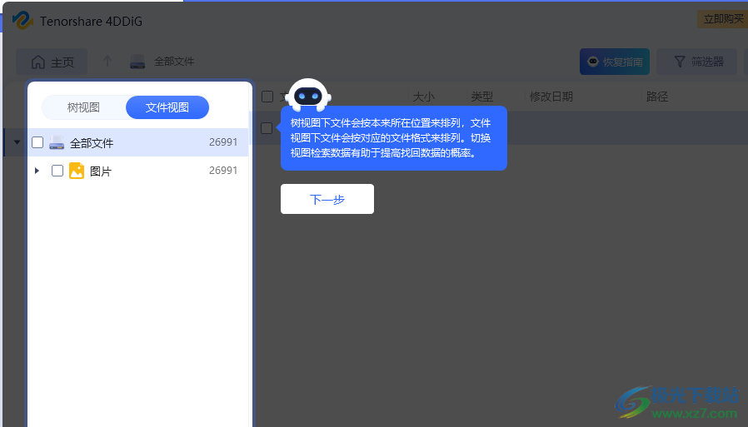Sort by 路径 column header
Image resolution: width=748 pixels, height=427 pixels.
pos(657,97)
